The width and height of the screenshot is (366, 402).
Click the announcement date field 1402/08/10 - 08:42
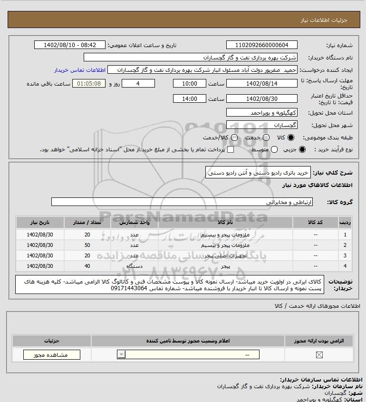pyautogui.click(x=70, y=45)
